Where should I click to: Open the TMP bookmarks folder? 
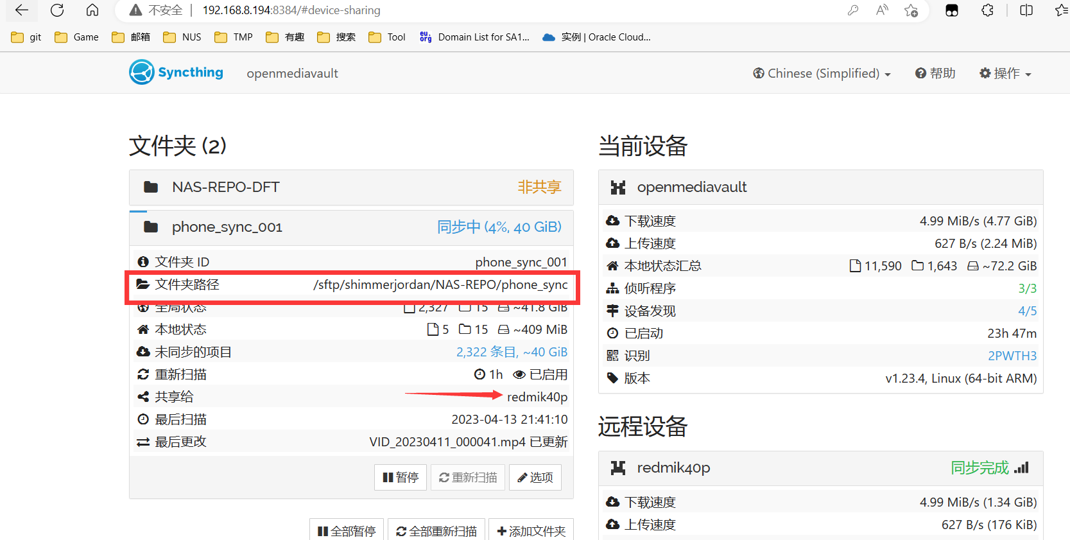tap(234, 37)
